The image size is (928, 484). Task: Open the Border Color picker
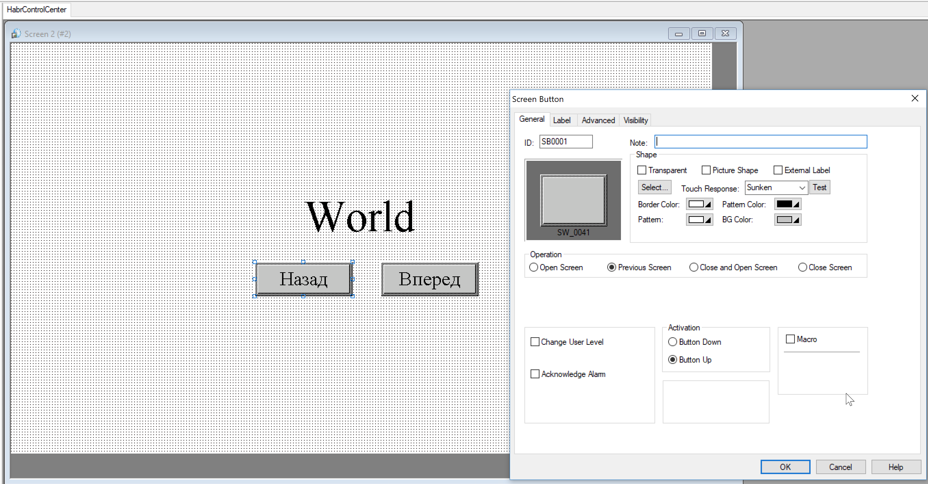699,205
